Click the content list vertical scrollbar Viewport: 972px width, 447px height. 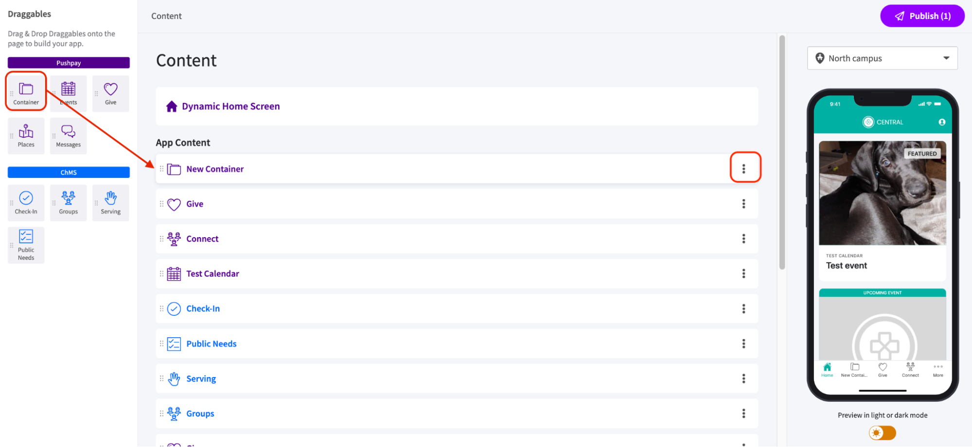pyautogui.click(x=782, y=152)
